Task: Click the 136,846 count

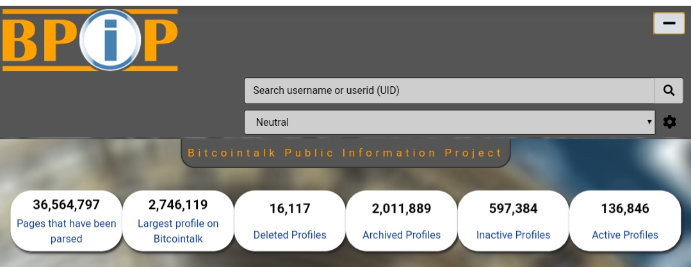Action: 625,208
